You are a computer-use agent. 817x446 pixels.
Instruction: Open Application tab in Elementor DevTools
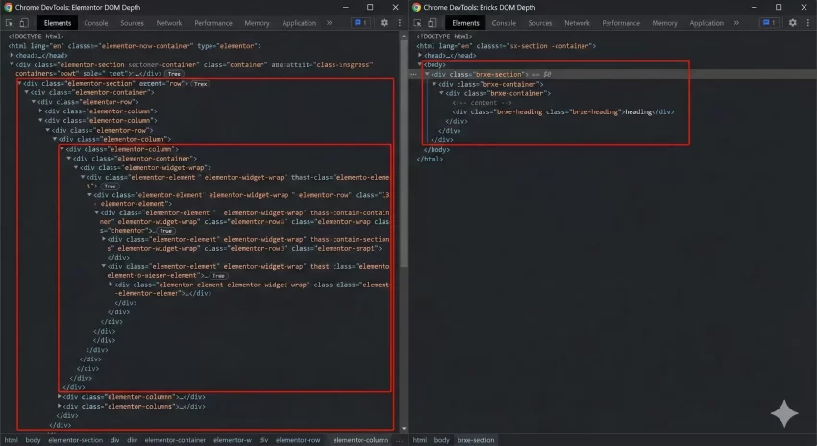299,23
